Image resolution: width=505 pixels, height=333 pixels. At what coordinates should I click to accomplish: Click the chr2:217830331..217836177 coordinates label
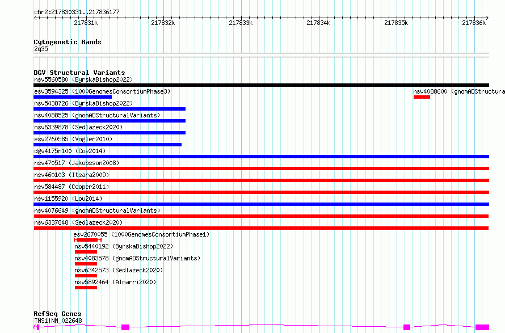(x=77, y=12)
